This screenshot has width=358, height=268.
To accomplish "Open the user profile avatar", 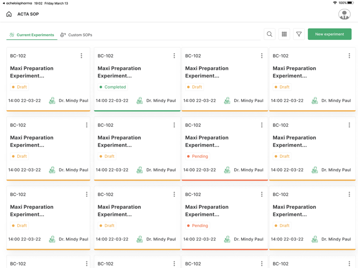I will coord(344,14).
